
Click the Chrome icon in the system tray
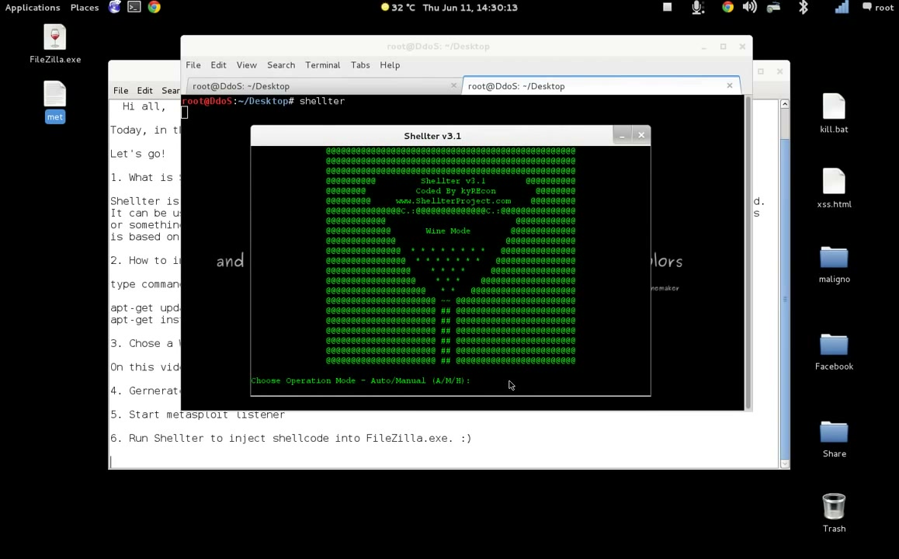click(727, 8)
